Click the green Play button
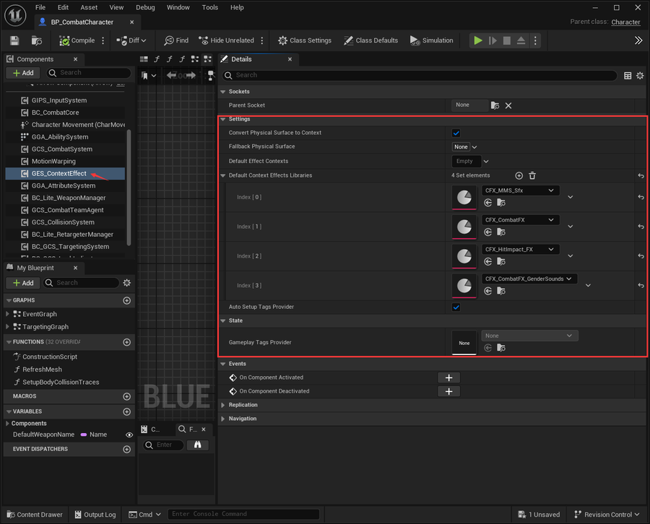The width and height of the screenshot is (650, 524). tap(478, 40)
